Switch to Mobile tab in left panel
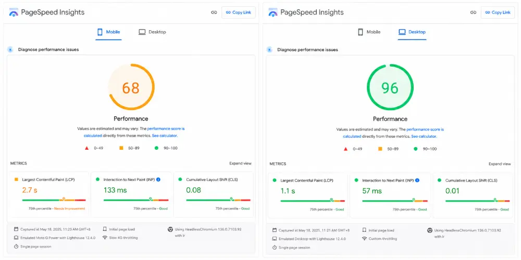Viewport: 521px width, 260px height. 109,32
